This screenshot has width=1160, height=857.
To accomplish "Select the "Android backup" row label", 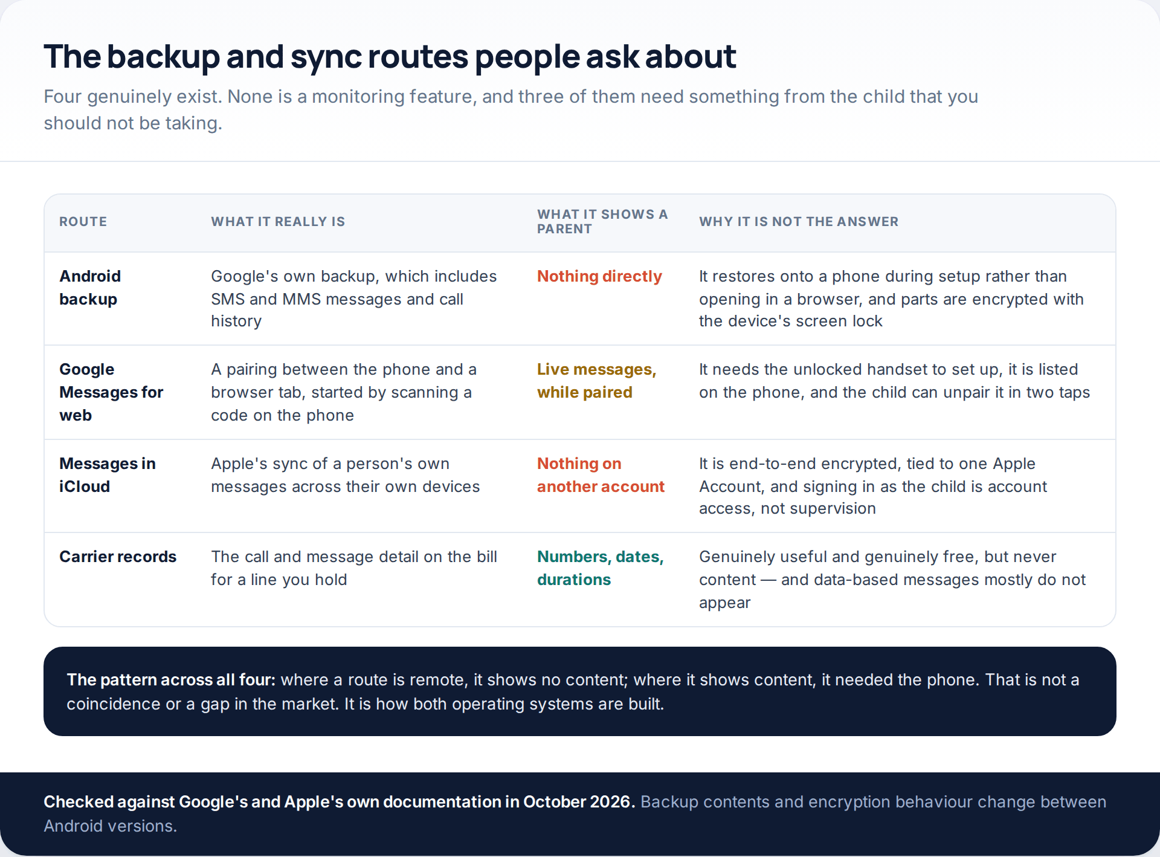I will pyautogui.click(x=90, y=288).
